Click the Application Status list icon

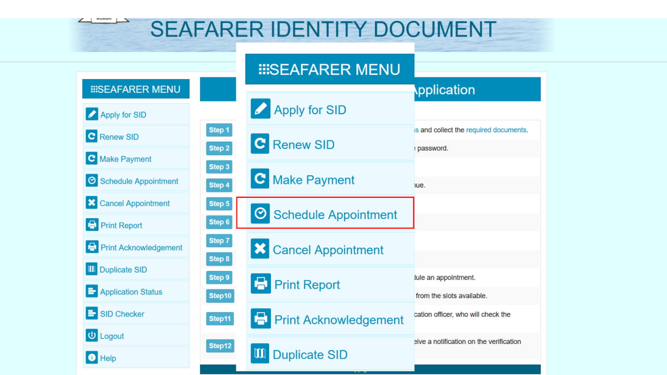(92, 291)
